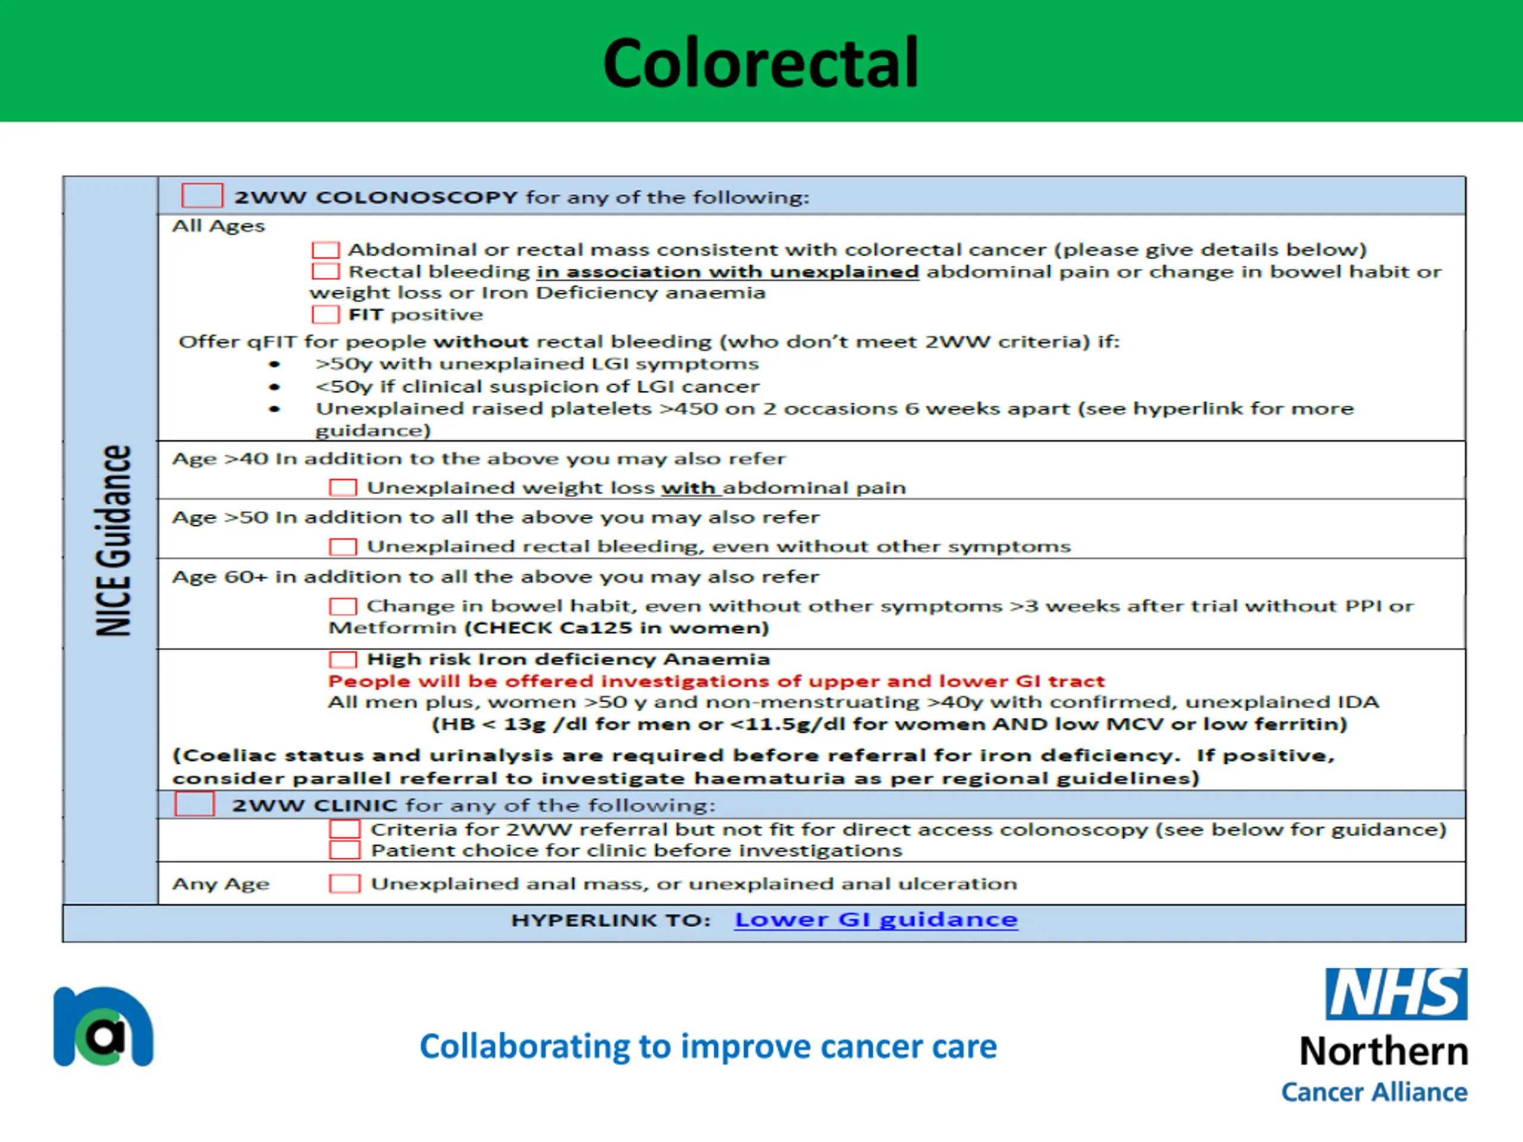Image resolution: width=1523 pixels, height=1142 pixels.
Task: Click 'Age >50 In addition to all the above' row
Action: pos(496,517)
